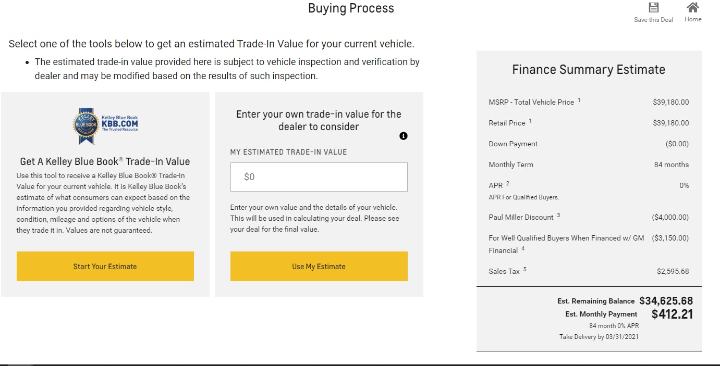Image resolution: width=720 pixels, height=366 pixels.
Task: Start your Kelley Blue Book estimate
Action: pos(105,267)
